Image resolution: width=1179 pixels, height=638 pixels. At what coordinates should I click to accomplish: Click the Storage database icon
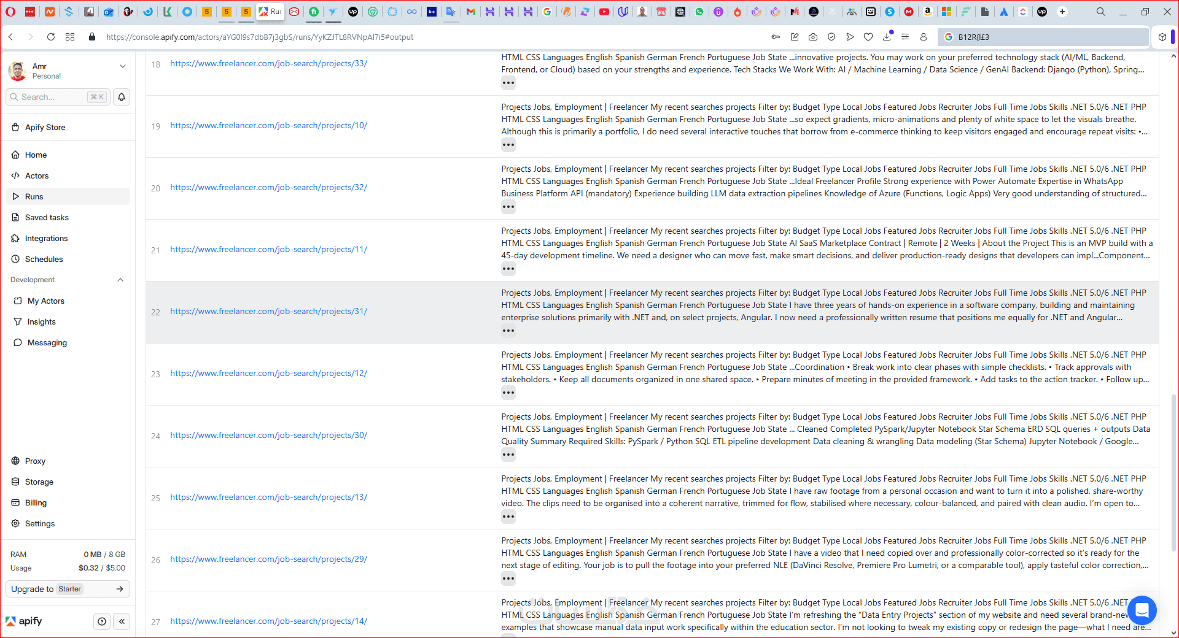pyautogui.click(x=15, y=482)
